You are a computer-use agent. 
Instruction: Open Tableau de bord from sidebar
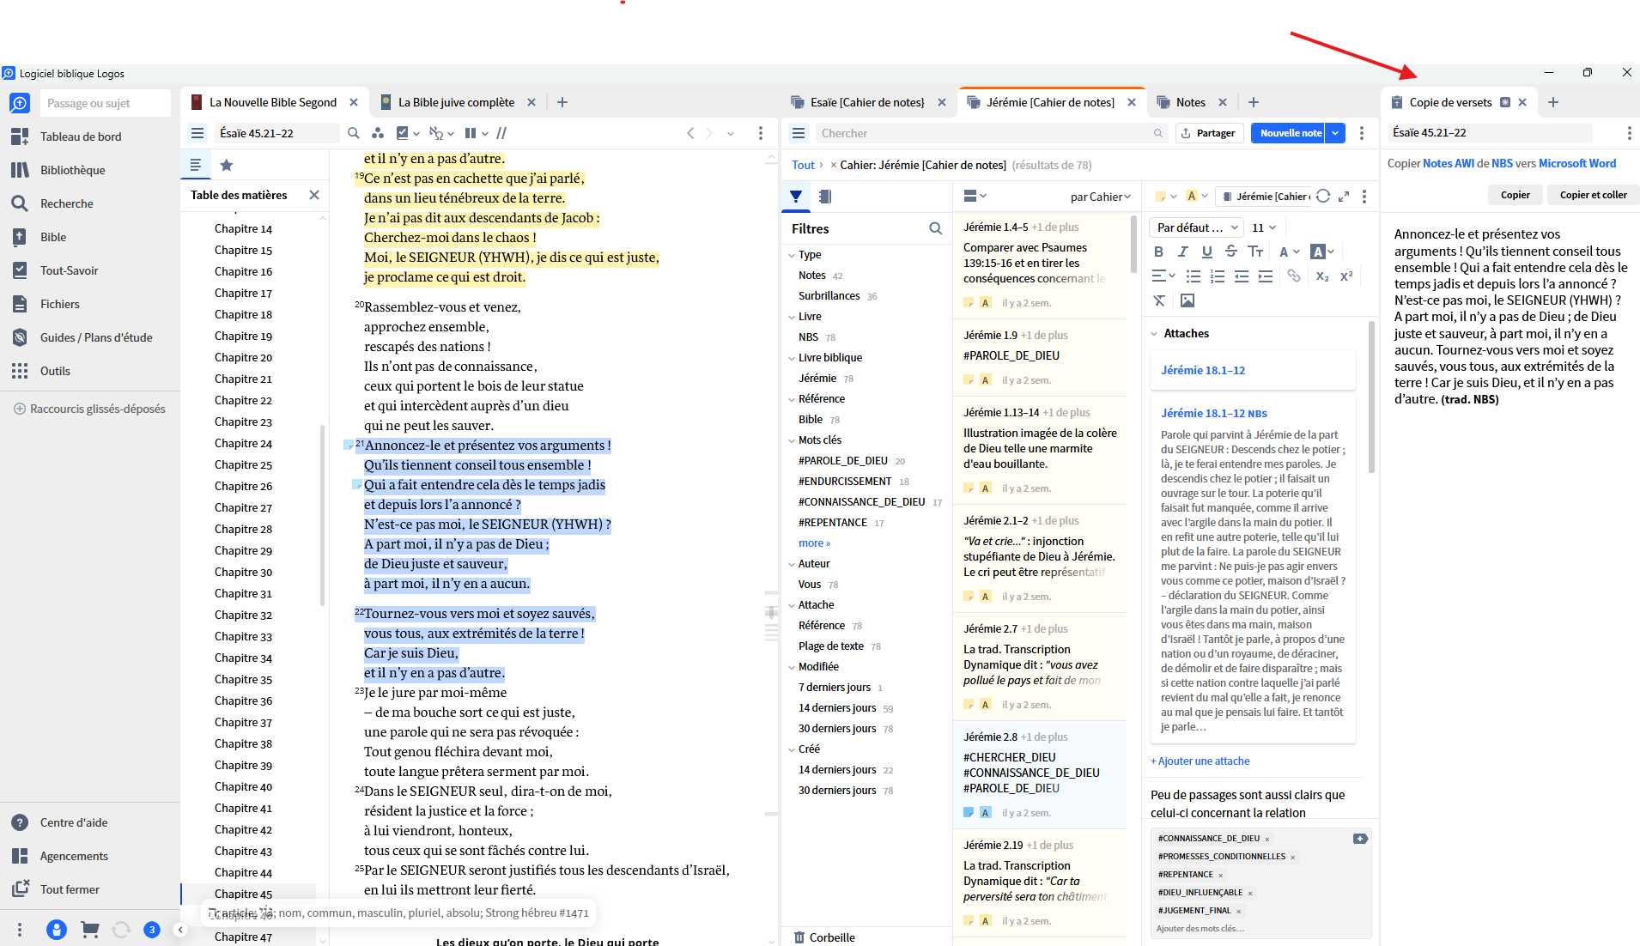tap(81, 136)
